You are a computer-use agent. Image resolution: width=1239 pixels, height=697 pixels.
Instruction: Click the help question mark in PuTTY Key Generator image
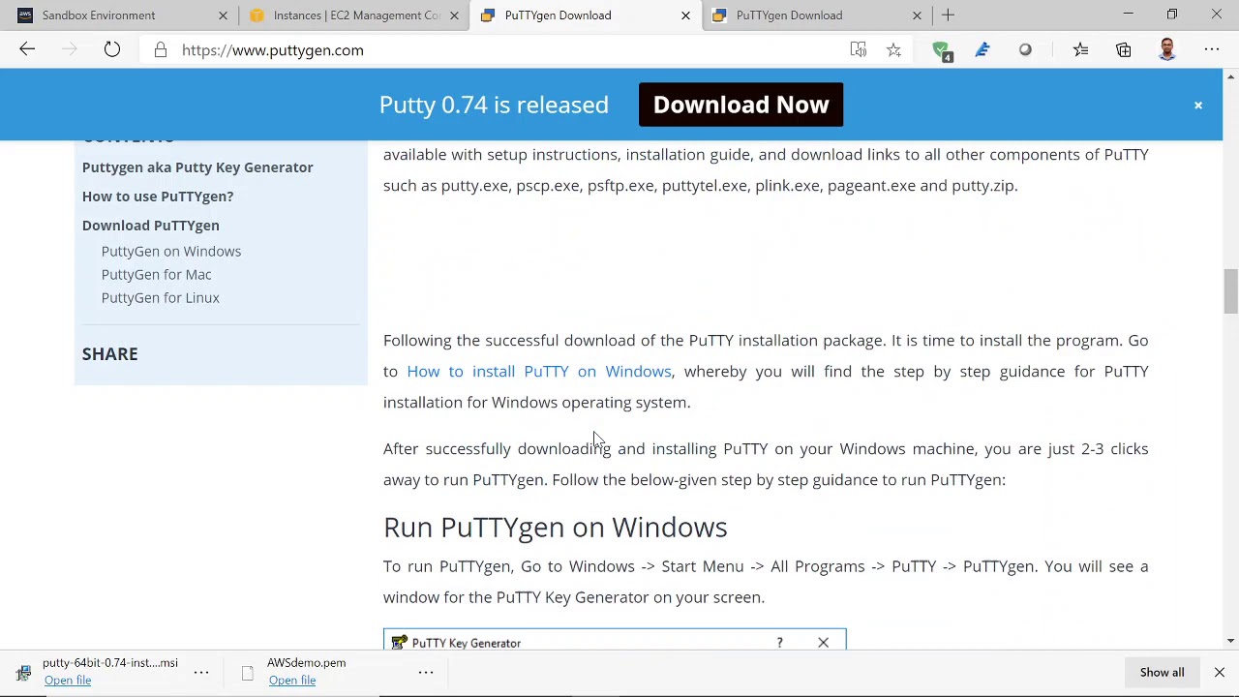pos(779,643)
